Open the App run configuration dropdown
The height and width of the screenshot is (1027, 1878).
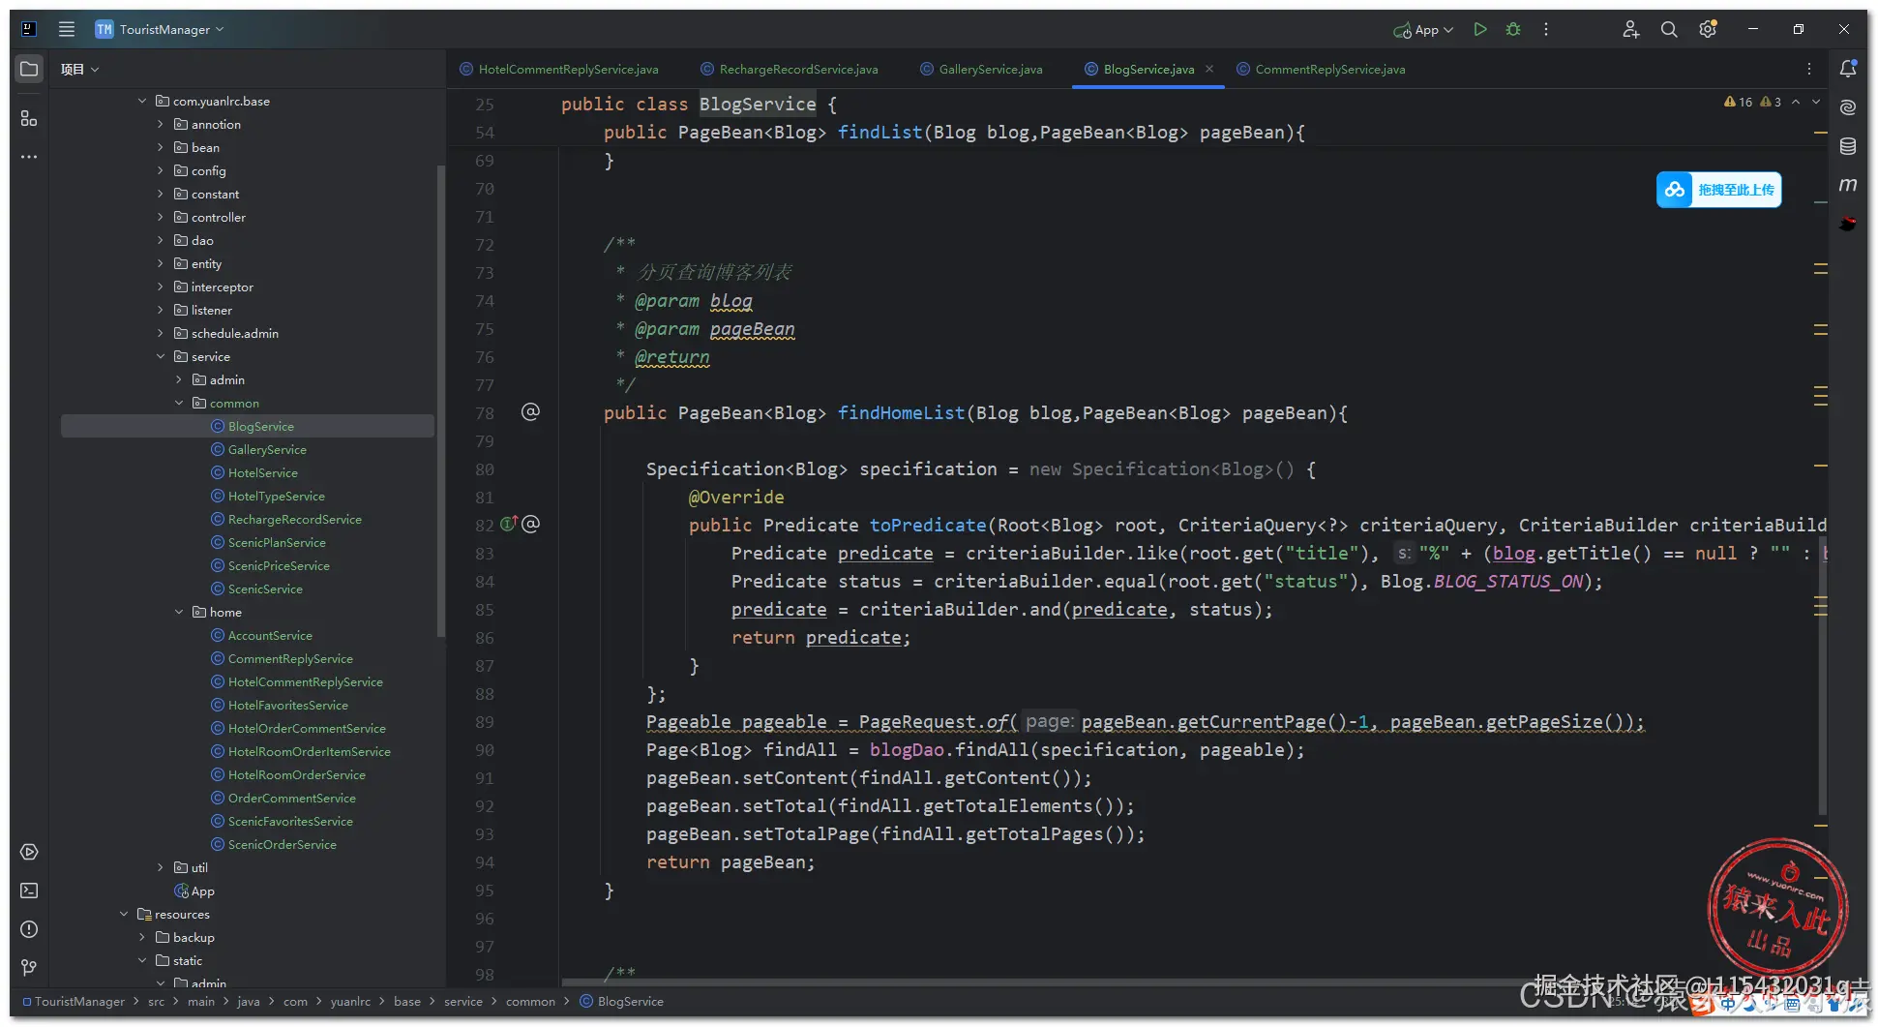[1423, 30]
